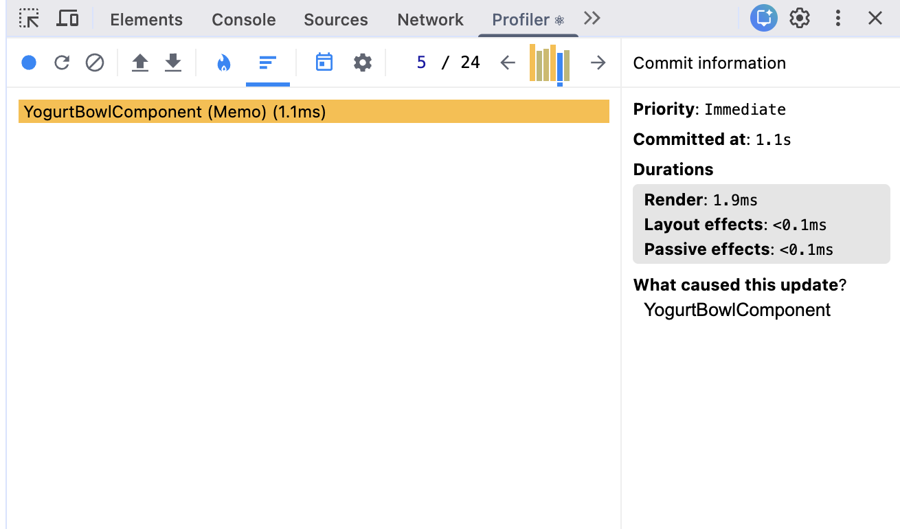Open the Console tab
This screenshot has width=900, height=529.
pos(243,20)
